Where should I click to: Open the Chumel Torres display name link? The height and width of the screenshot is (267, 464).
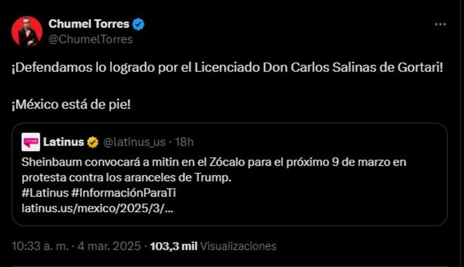(x=89, y=24)
